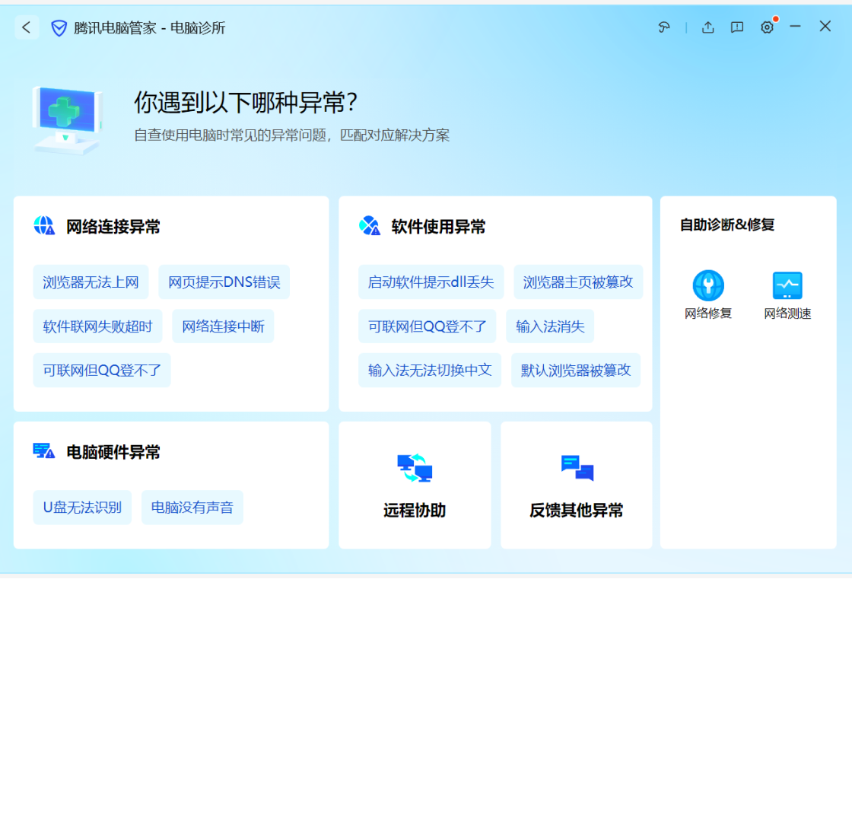Select 输入法消失 problem
The width and height of the screenshot is (852, 818).
550,326
